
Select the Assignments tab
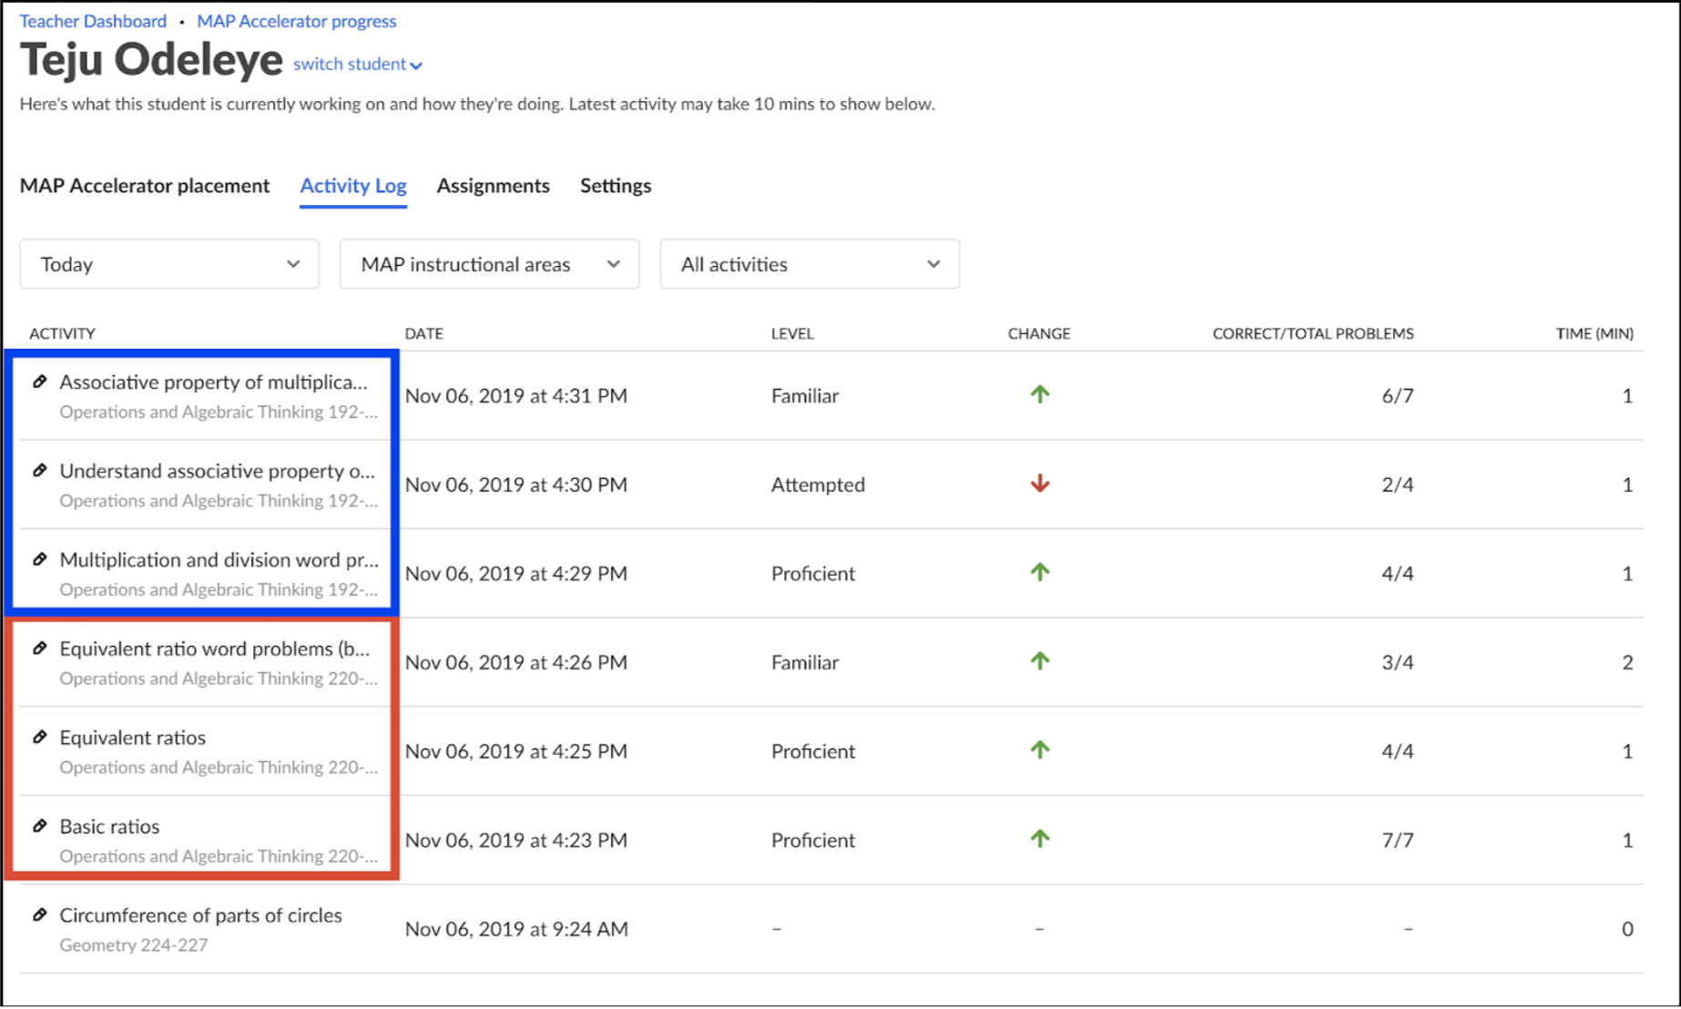pos(493,186)
